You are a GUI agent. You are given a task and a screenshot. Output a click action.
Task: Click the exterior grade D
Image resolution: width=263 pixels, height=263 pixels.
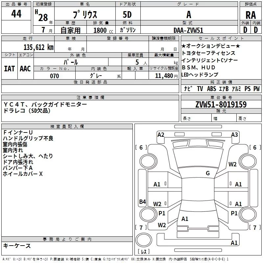(x=245, y=30)
